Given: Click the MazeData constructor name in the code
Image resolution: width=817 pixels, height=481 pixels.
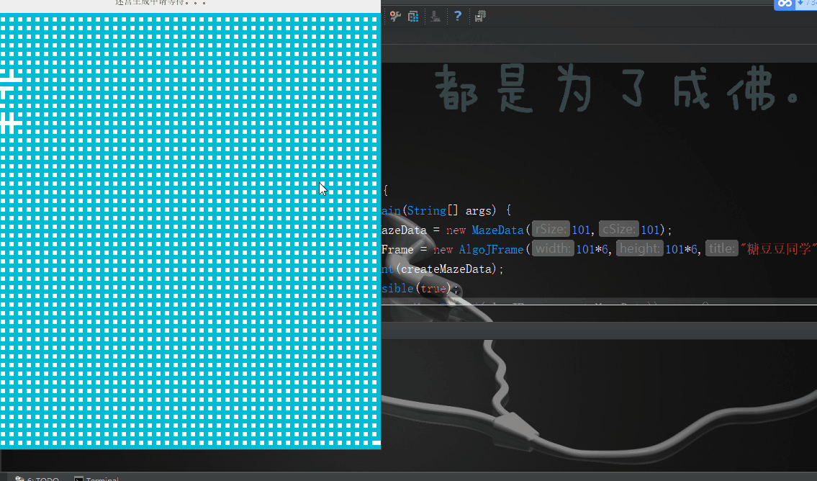Looking at the screenshot, I should pyautogui.click(x=497, y=230).
